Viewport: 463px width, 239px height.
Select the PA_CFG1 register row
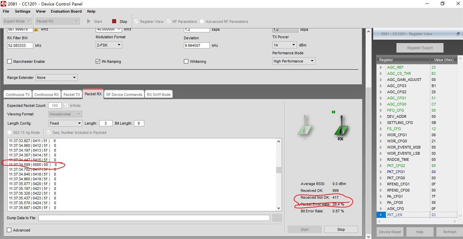(x=417, y=196)
